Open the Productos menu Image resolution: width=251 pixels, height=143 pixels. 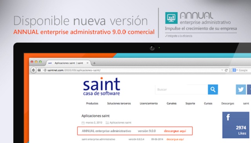click(92, 103)
